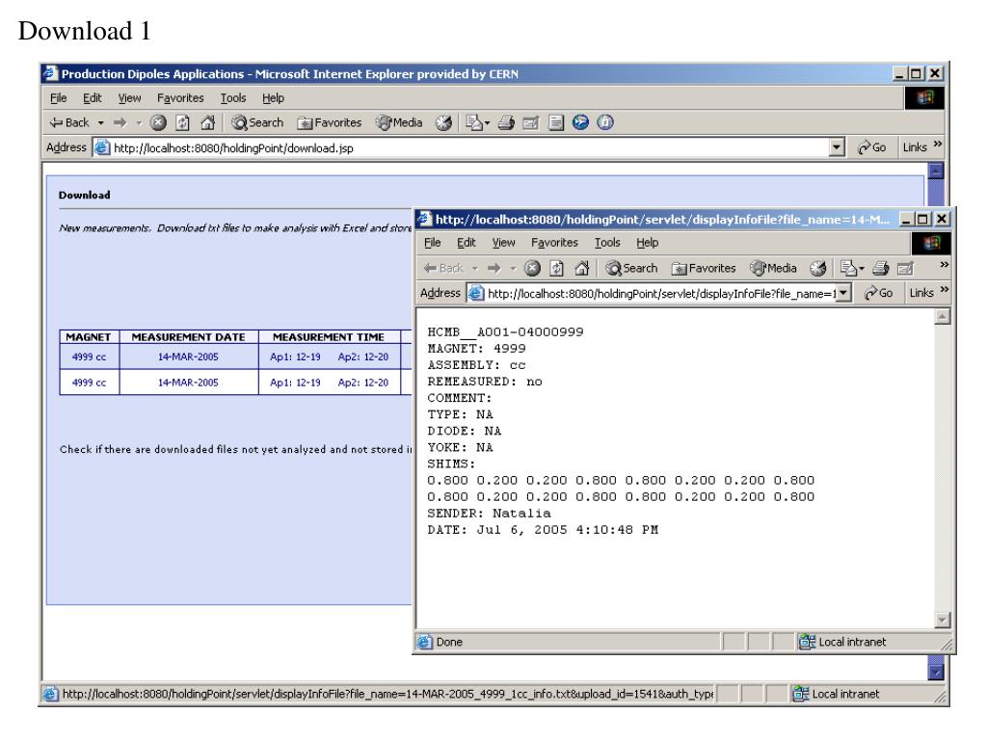
Task: Click first row Ap1: 12-19 link
Action: pyautogui.click(x=295, y=357)
